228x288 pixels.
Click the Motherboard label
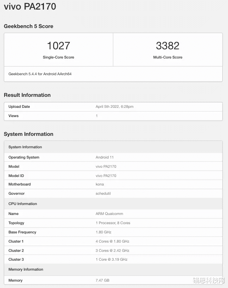coord(20,184)
